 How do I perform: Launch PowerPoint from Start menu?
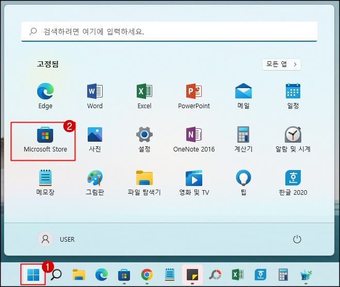pos(194,96)
